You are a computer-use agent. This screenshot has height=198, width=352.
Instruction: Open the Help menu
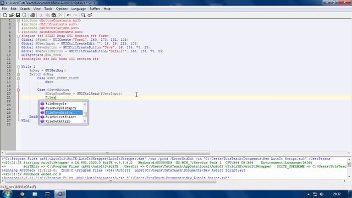(x=107, y=9)
